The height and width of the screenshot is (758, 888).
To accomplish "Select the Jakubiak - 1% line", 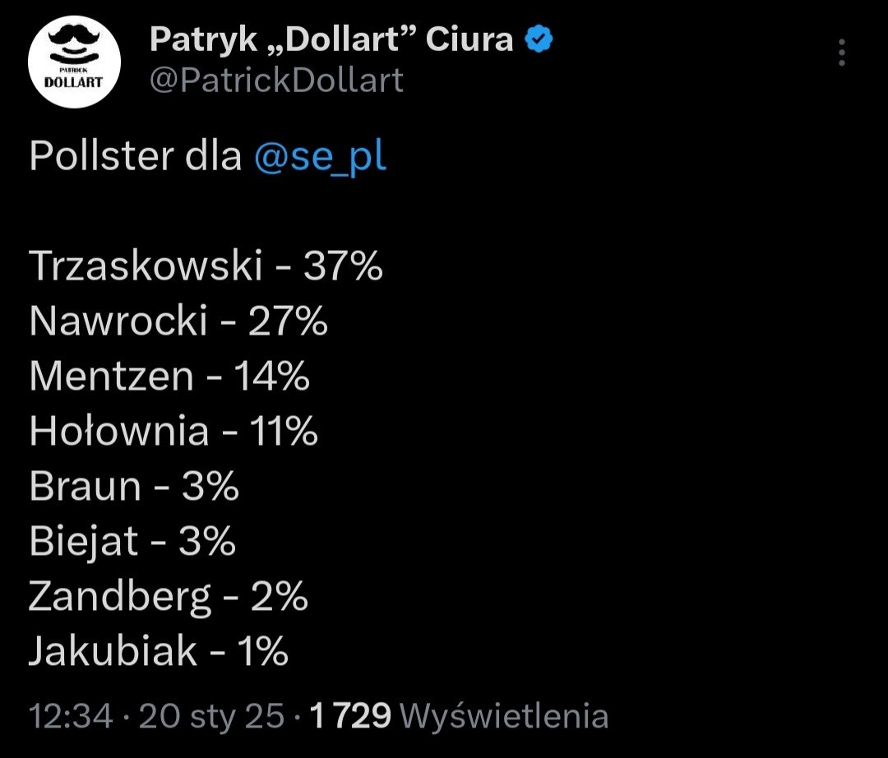I will coord(159,652).
